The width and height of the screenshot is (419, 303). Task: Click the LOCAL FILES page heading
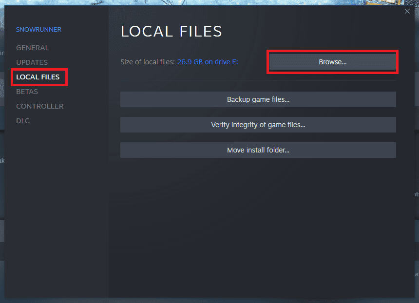171,31
